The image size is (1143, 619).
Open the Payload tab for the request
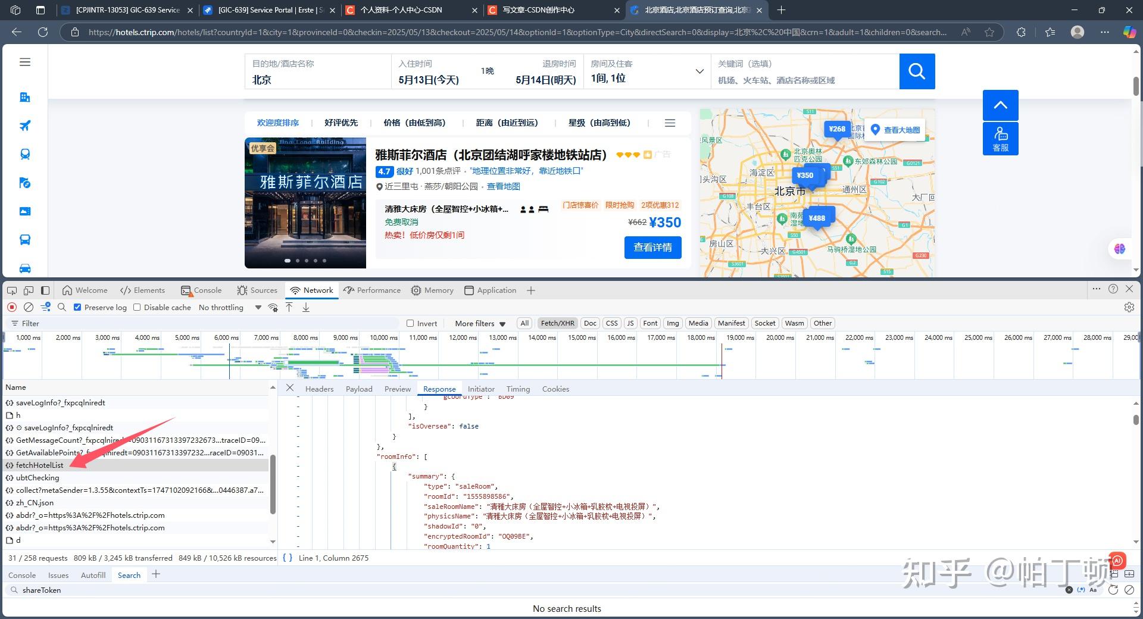point(358,389)
